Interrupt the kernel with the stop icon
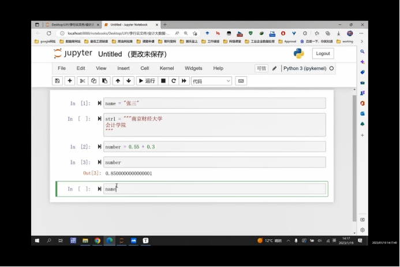Screen dimensions: 400x267 click(163, 81)
